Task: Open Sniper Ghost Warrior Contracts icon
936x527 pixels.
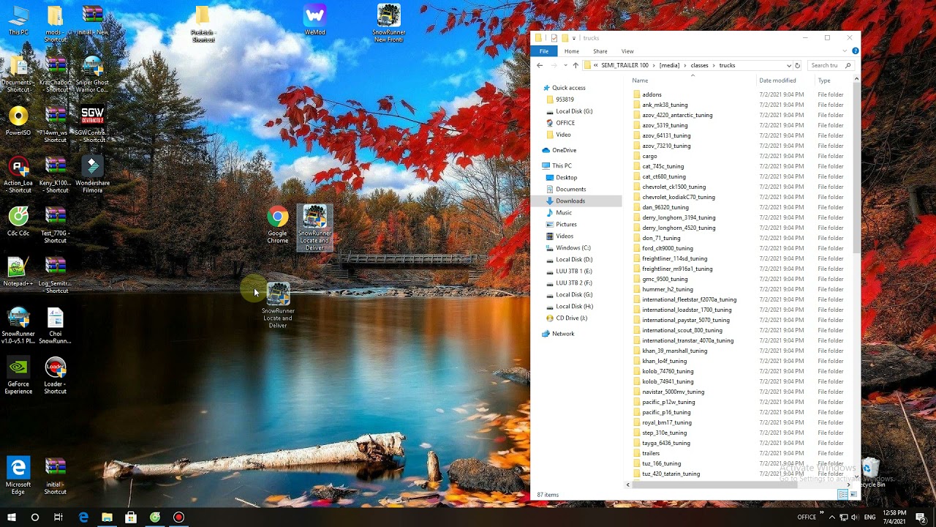Action: [x=93, y=75]
